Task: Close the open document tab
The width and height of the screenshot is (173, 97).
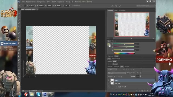Action: [x=37, y=9]
